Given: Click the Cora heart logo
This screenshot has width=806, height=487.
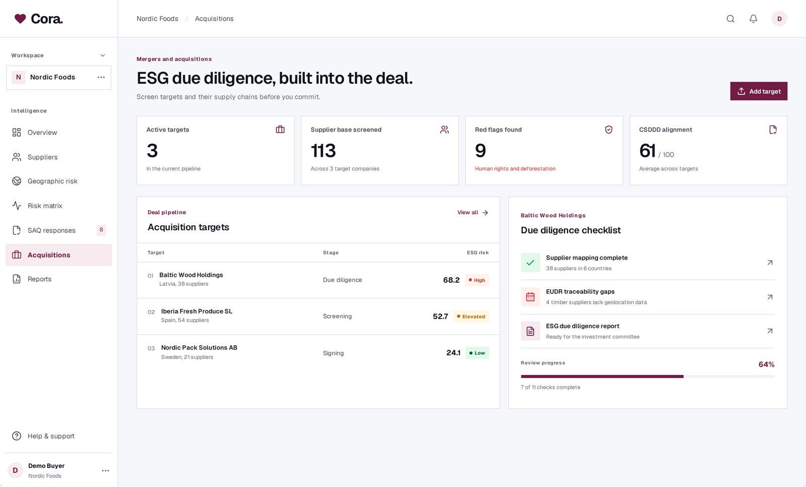Looking at the screenshot, I should 20,19.
